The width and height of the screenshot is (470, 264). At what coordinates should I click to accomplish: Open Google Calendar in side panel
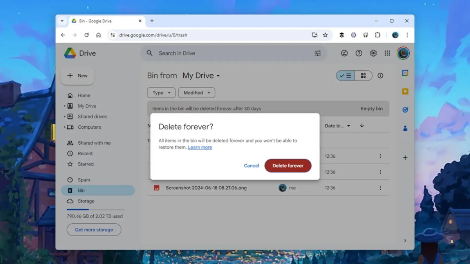pyautogui.click(x=405, y=73)
